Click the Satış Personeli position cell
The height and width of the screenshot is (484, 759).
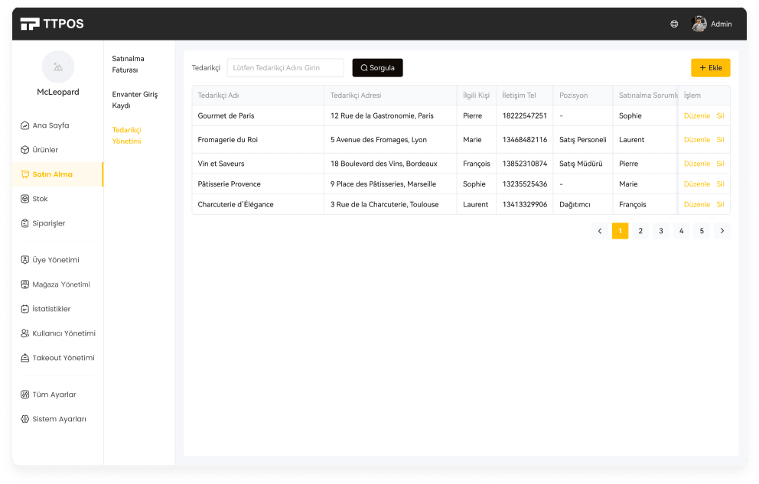coord(583,140)
